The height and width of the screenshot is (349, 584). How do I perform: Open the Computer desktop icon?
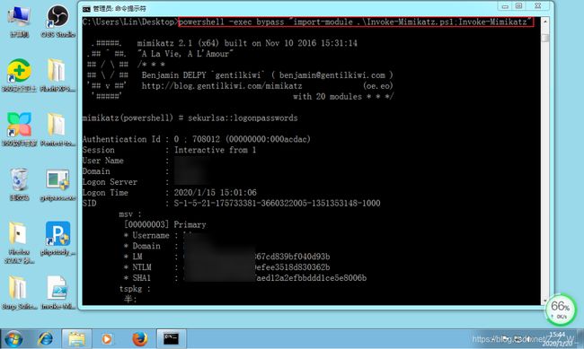(19, 22)
